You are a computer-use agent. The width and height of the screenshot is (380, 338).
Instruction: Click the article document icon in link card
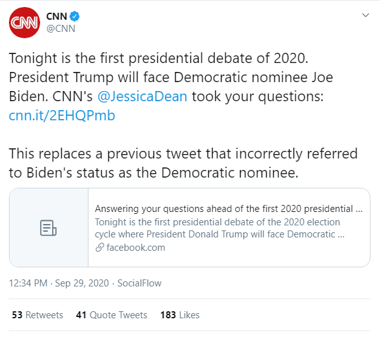click(48, 228)
